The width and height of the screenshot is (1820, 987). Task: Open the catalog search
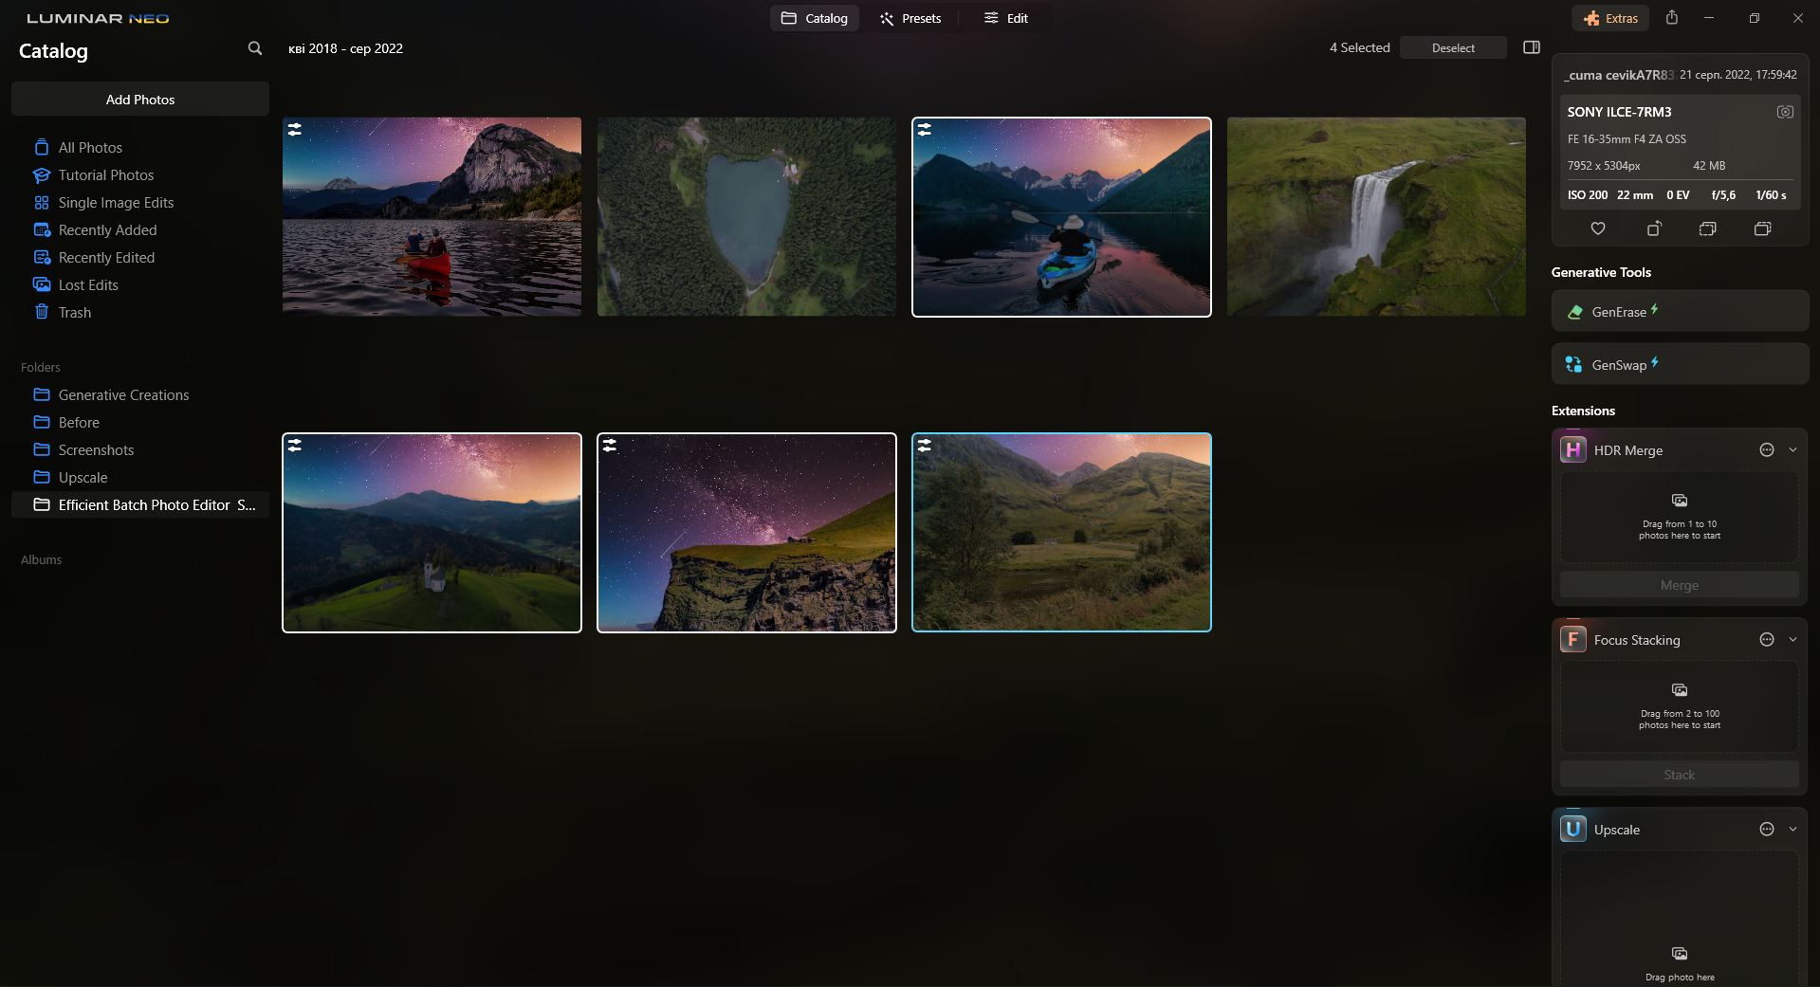click(x=254, y=48)
